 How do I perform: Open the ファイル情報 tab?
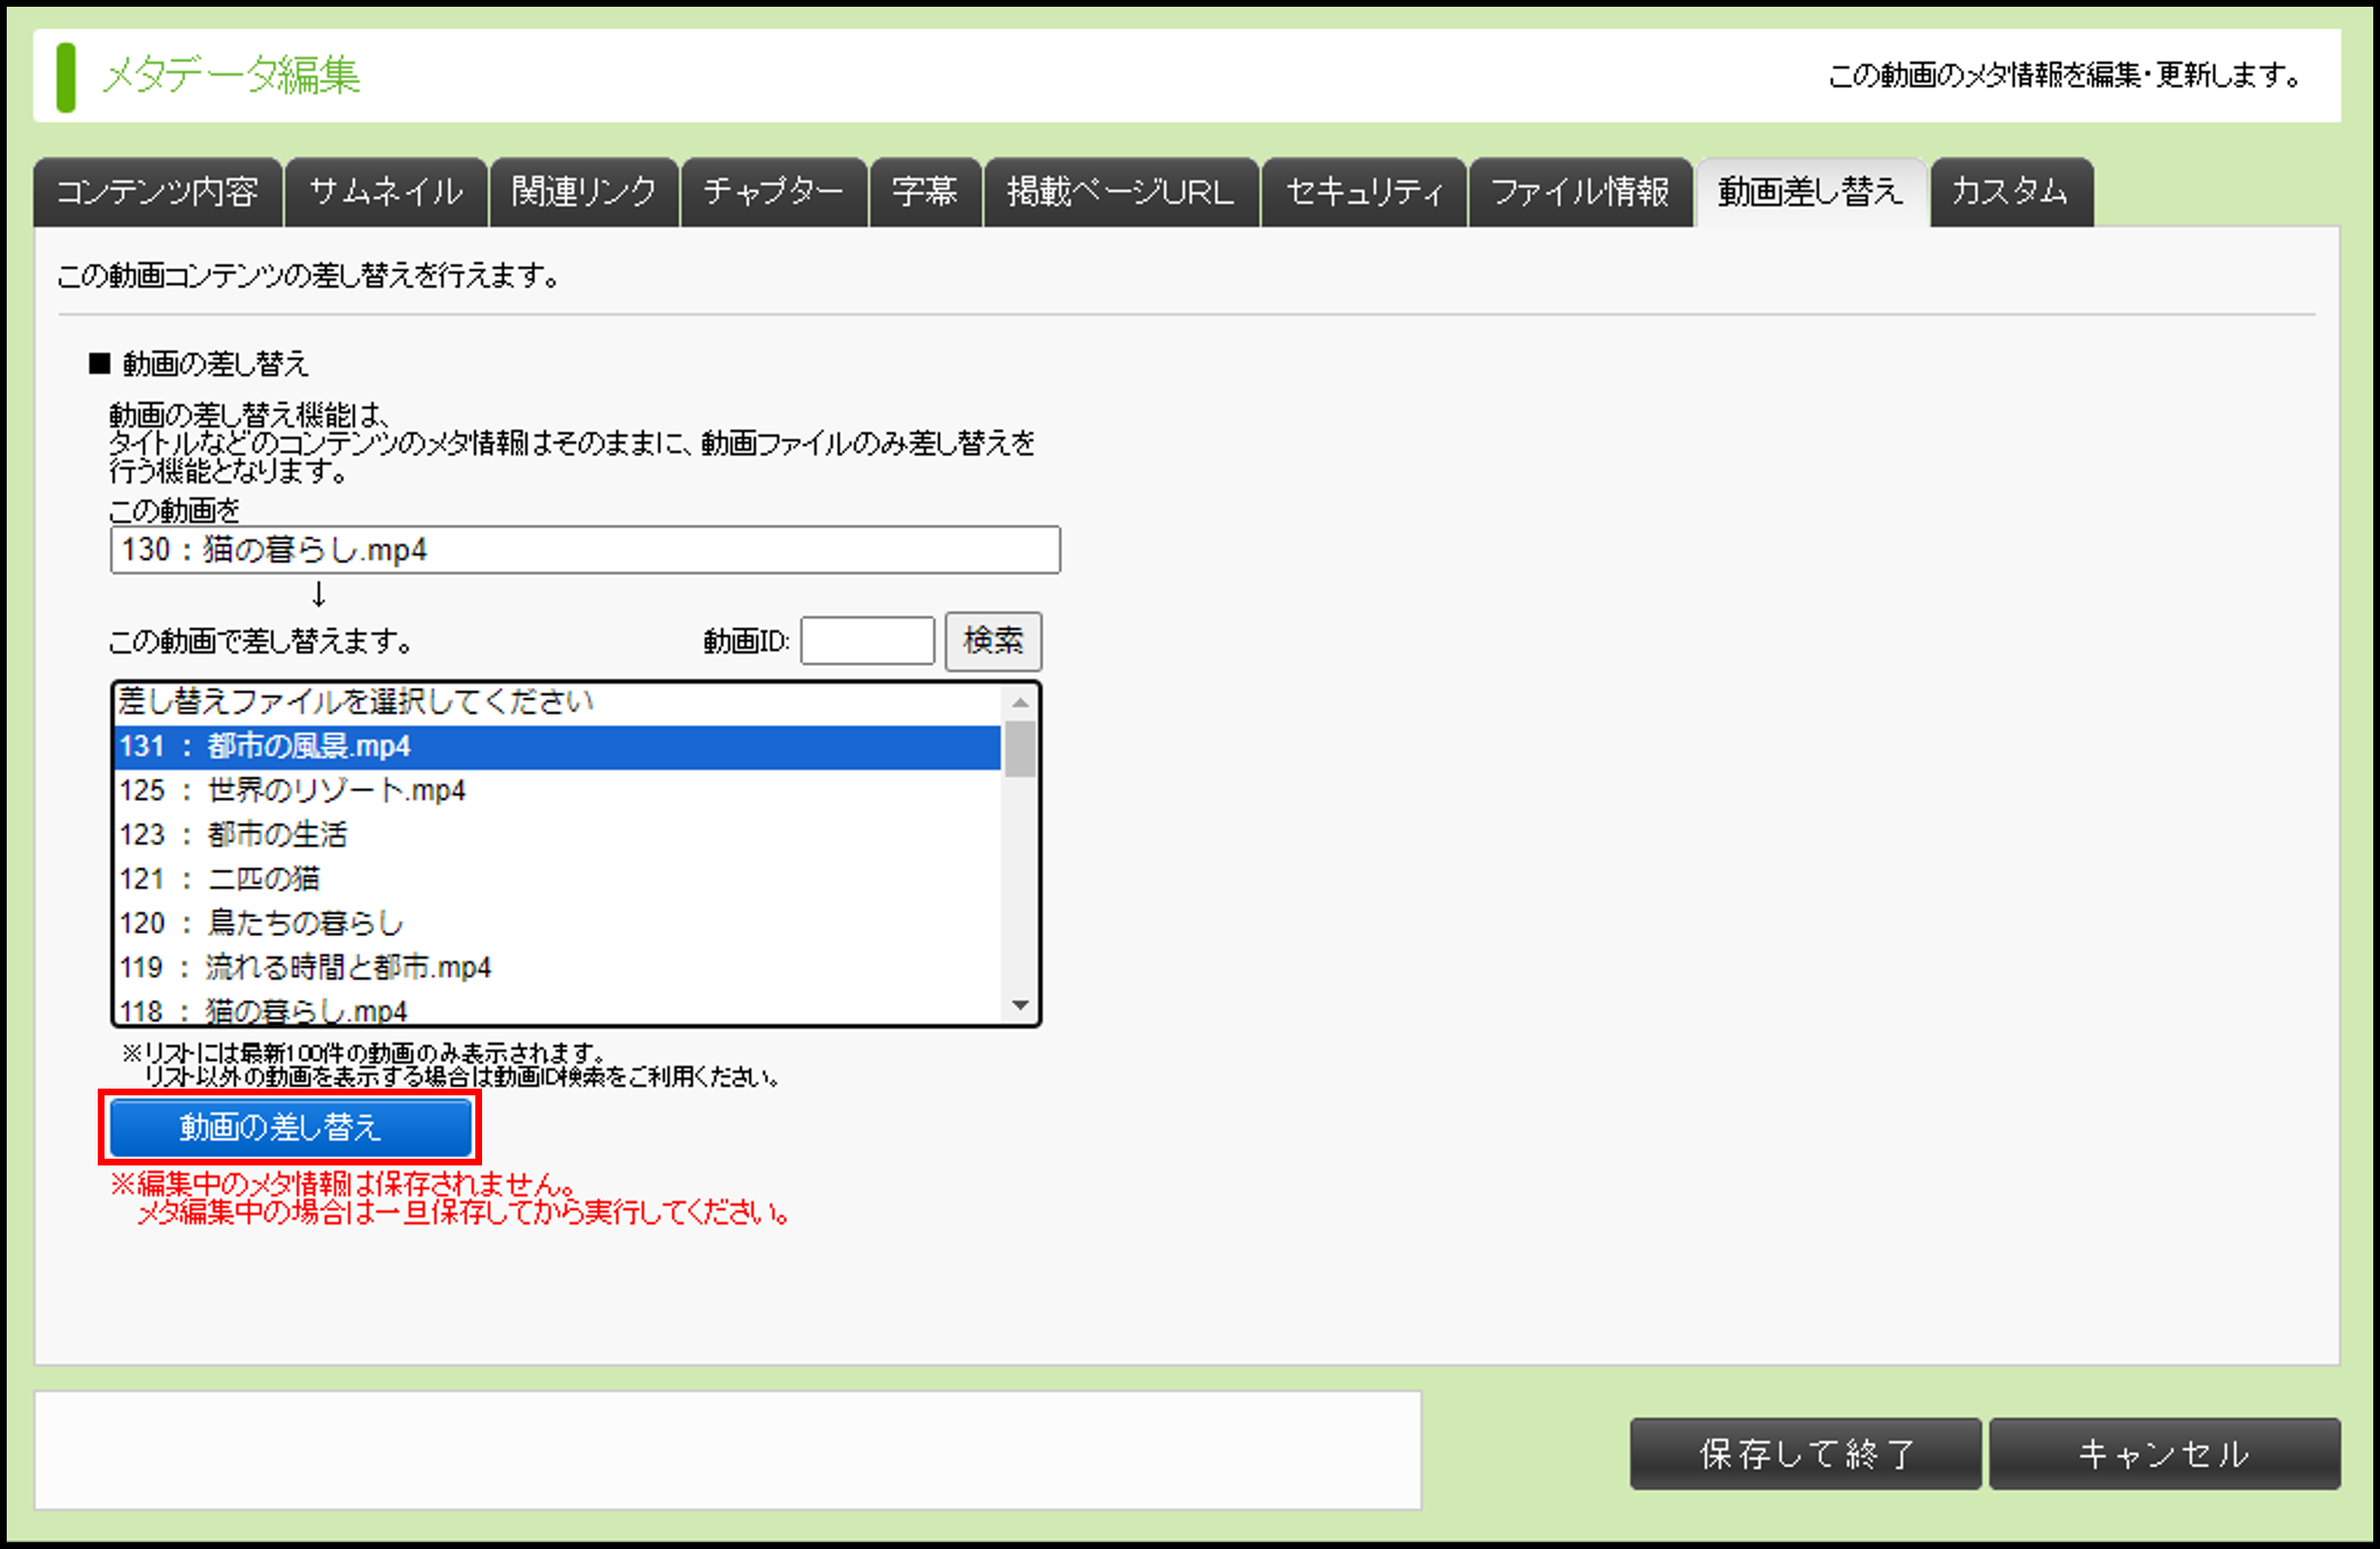coord(1580,192)
